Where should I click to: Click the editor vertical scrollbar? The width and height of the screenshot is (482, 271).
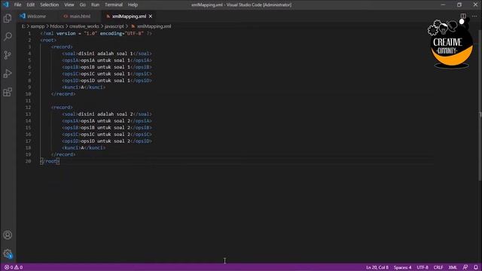click(480, 105)
